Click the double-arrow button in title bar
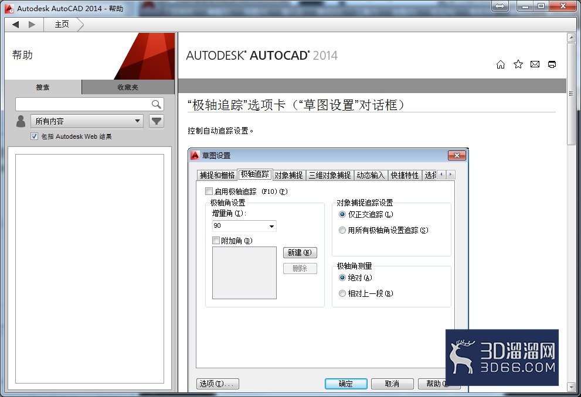Image resolution: width=581 pixels, height=397 pixels. tap(500, 6)
